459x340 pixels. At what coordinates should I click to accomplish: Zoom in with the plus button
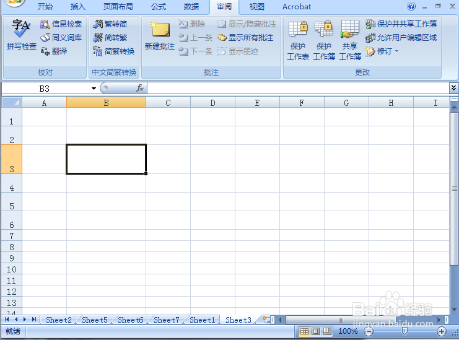[442, 331]
